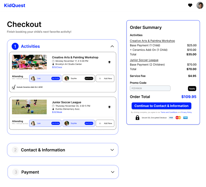The image size is (206, 187).
Task: Click the American Express logo
Action: [185, 118]
